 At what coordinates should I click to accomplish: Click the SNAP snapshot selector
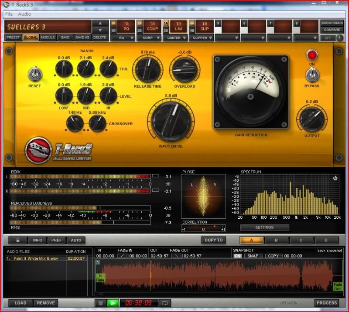(253, 256)
